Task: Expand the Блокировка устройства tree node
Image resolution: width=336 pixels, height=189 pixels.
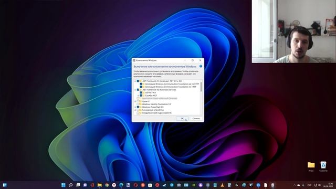Action: coord(135,110)
